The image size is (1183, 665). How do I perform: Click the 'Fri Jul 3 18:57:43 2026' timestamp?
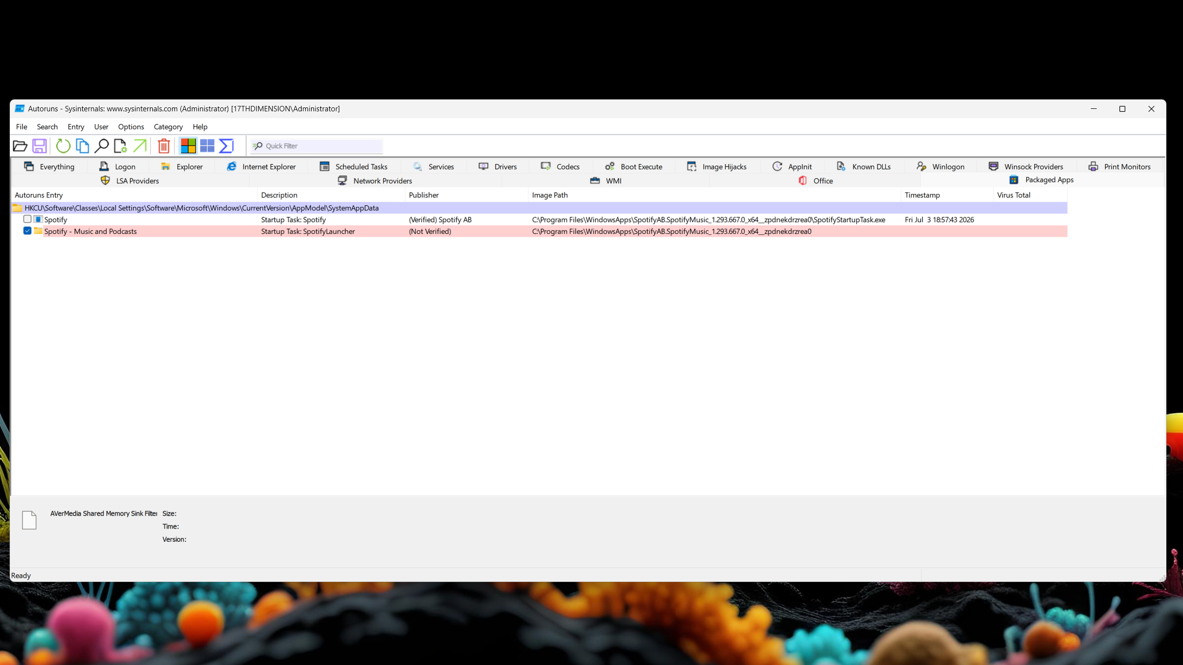coord(939,220)
